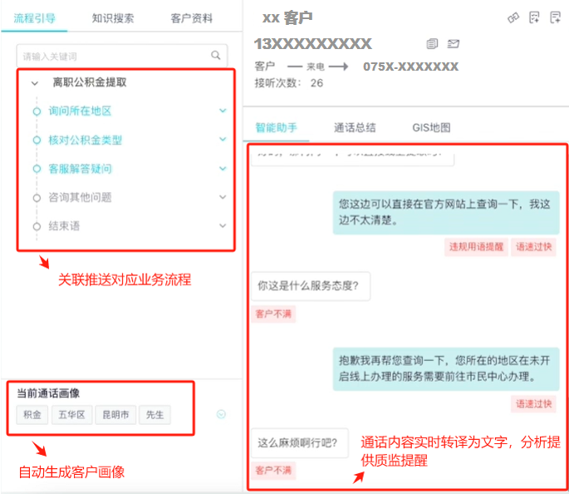Screen dimensions: 569x494
Task: Click 语速过快 tag under 市民中心 message
Action: pyautogui.click(x=533, y=404)
